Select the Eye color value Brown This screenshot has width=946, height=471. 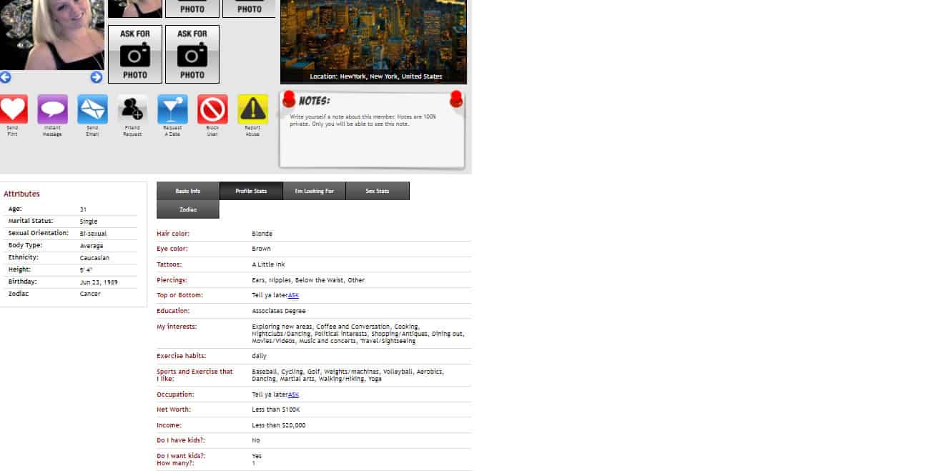(261, 249)
